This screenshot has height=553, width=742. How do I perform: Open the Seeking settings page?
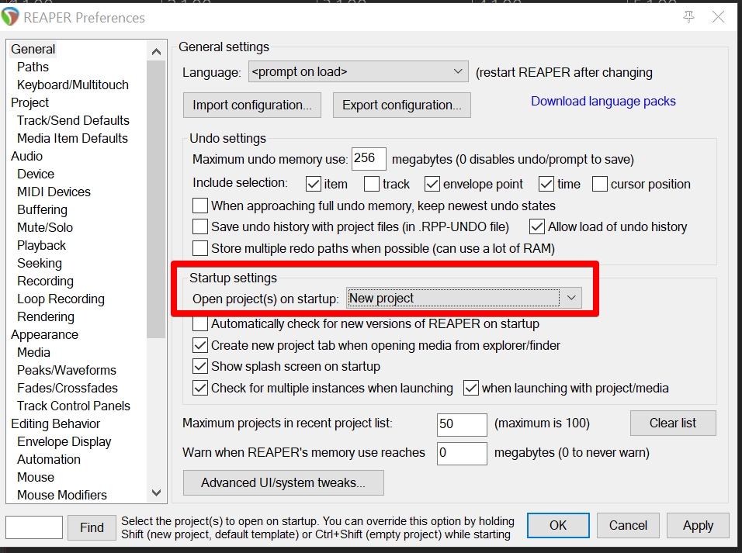pos(40,263)
